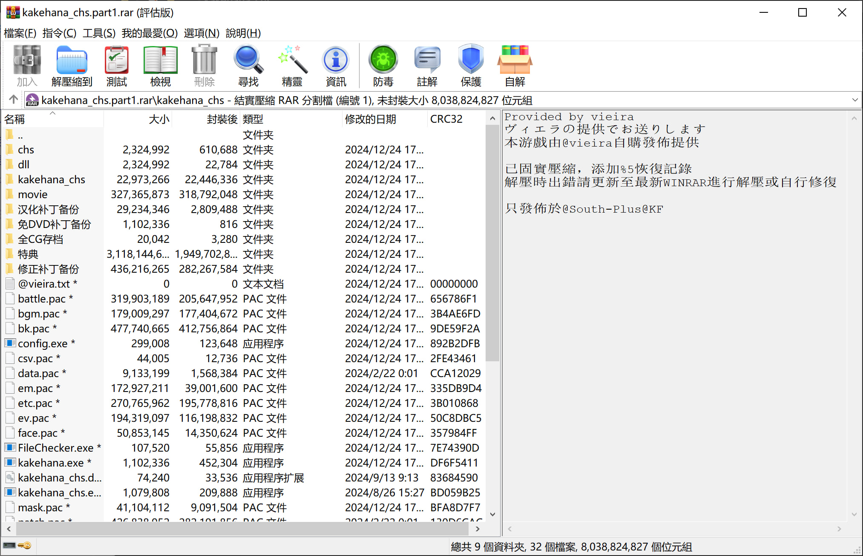This screenshot has height=556, width=863.
Task: Open the Favorites menu
Action: pyautogui.click(x=150, y=33)
